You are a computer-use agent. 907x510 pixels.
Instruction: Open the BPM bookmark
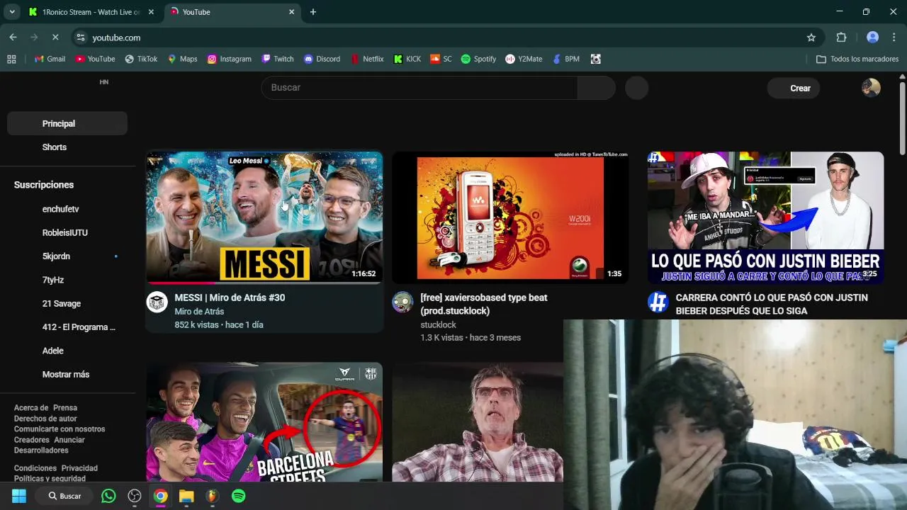(566, 59)
